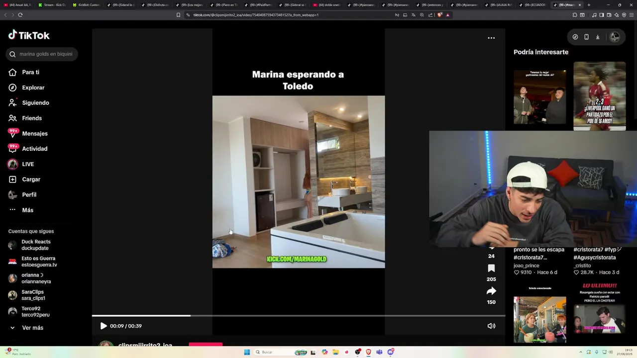Save video with bookmark icon
Image resolution: width=637 pixels, height=358 pixels.
point(491,268)
